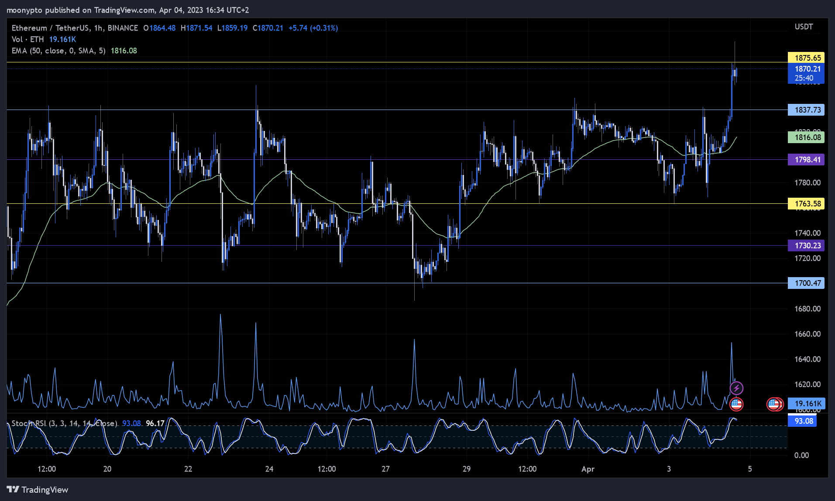Click the Apr month label on the time axis
The height and width of the screenshot is (501, 835).
(x=588, y=469)
